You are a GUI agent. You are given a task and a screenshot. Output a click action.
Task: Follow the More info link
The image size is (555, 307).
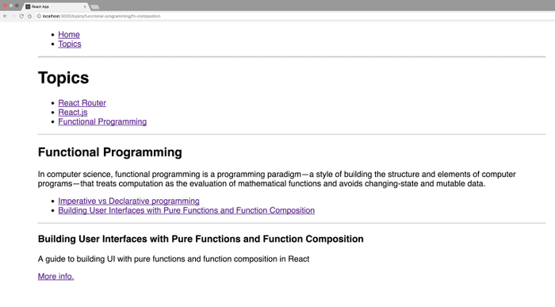(x=56, y=276)
